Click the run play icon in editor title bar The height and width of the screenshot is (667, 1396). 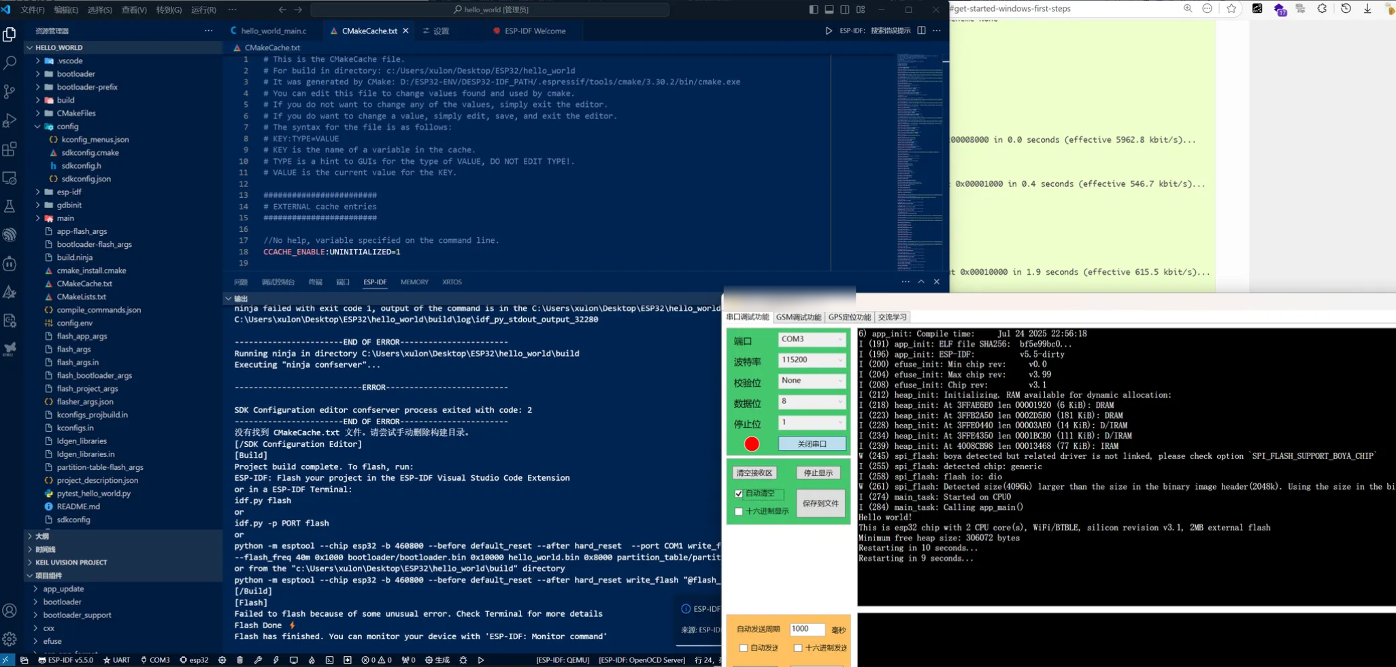[x=829, y=31]
